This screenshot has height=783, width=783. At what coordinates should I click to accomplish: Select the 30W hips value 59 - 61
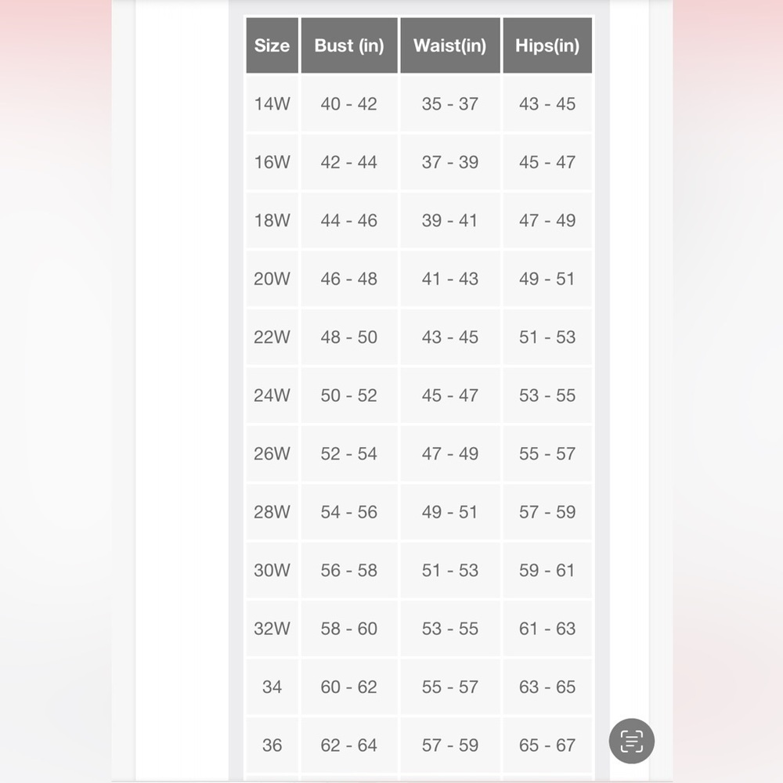pyautogui.click(x=547, y=570)
